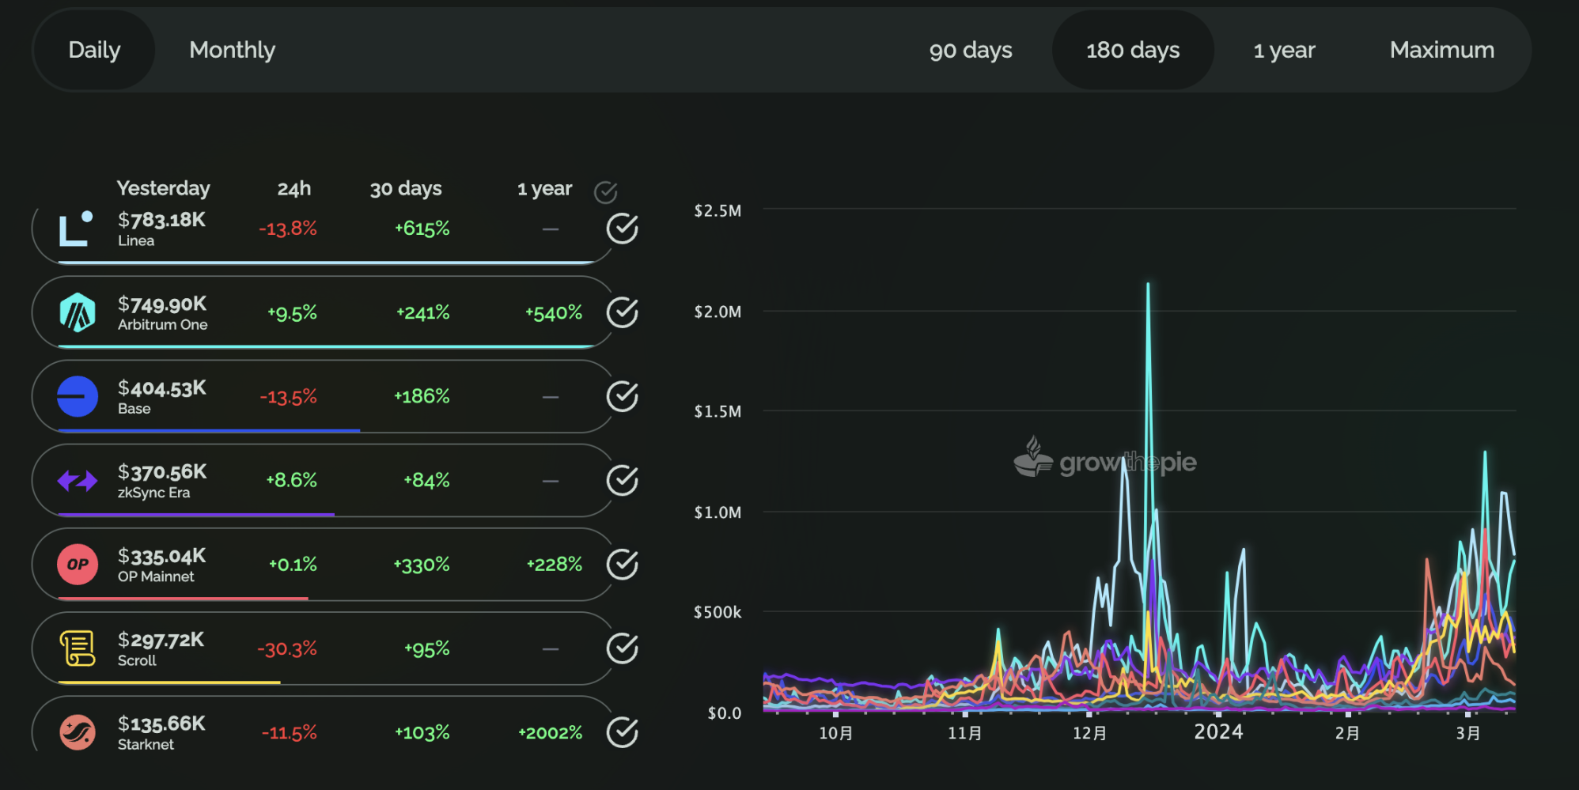Click the Scroll value $297.72K
The height and width of the screenshot is (790, 1579).
pyautogui.click(x=161, y=640)
